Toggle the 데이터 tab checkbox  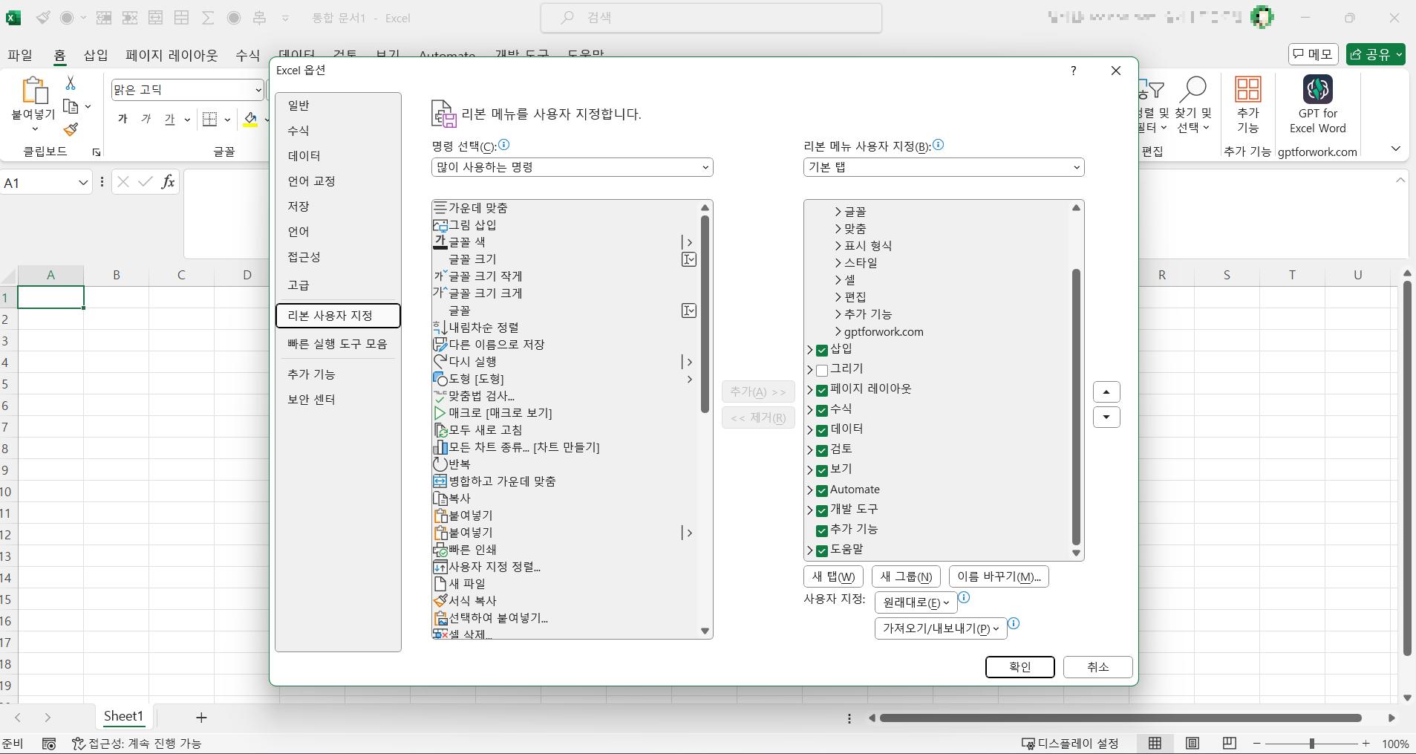822,431
